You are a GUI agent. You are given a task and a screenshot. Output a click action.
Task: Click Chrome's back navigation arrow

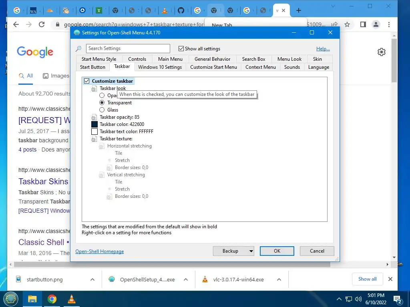pos(16,24)
